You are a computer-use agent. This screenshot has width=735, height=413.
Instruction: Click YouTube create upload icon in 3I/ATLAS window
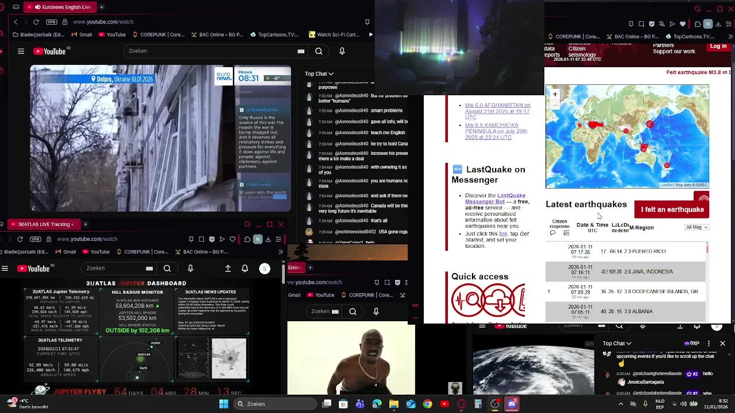(x=228, y=268)
